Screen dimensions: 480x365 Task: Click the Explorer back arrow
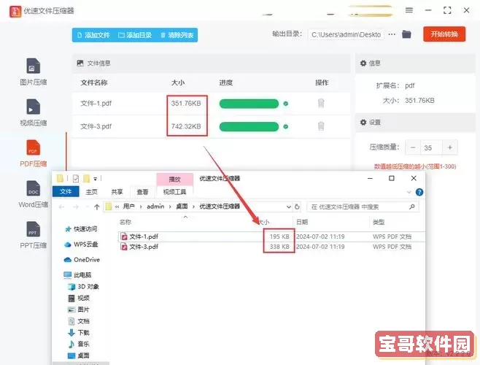click(x=61, y=207)
